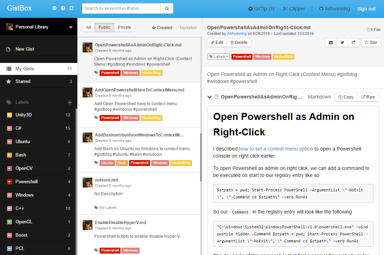Image resolution: width=384 pixels, height=255 pixels.
Task: Click the help question mark icon
Action: coord(63,8)
